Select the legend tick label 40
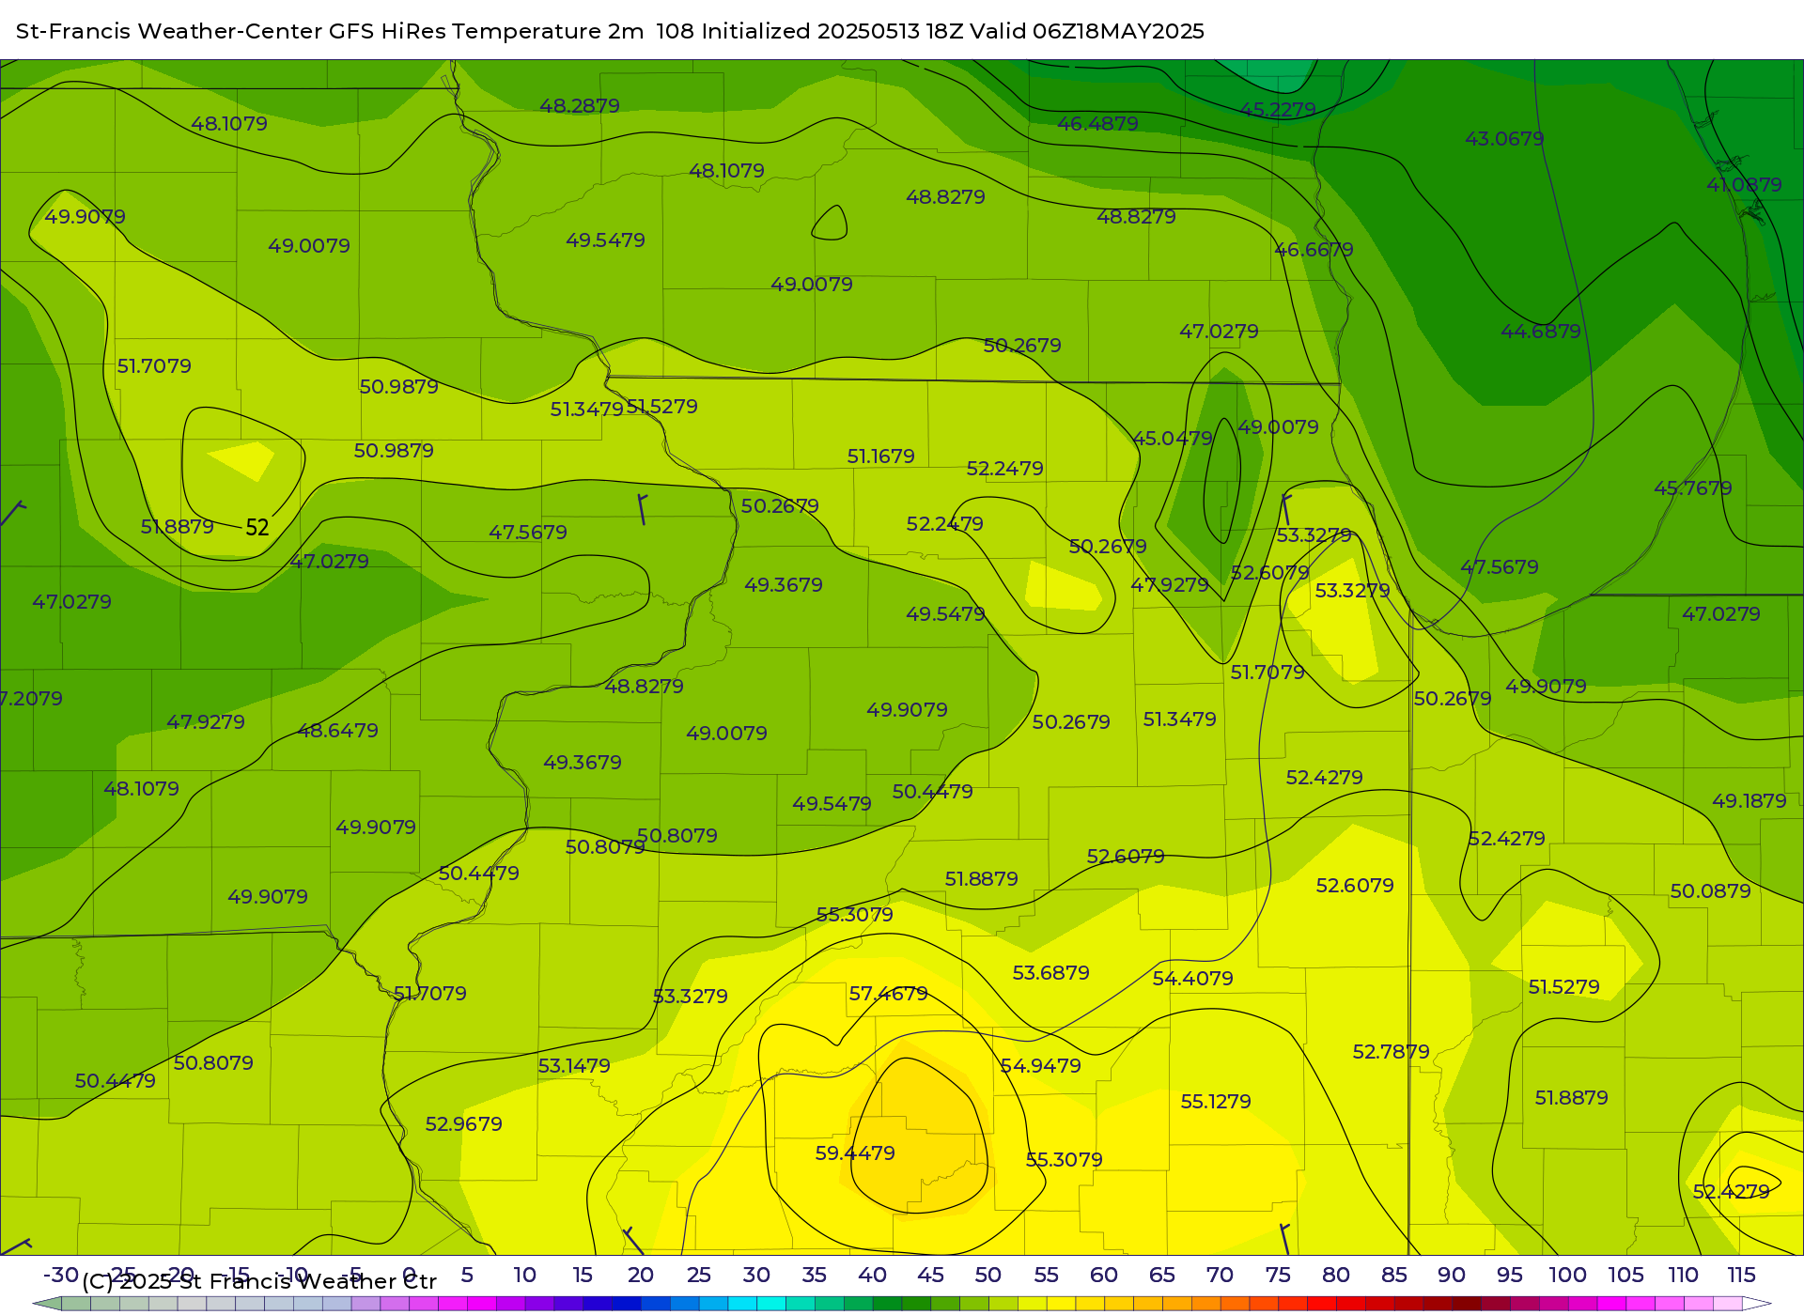Image resolution: width=1804 pixels, height=1315 pixels. (872, 1275)
